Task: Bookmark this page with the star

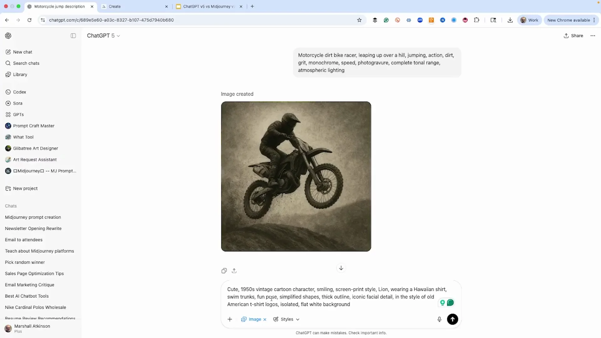Action: point(359,20)
